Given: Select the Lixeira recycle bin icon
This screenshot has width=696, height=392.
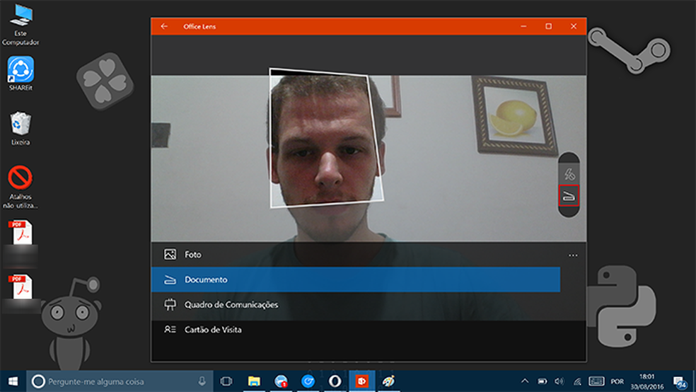Looking at the screenshot, I should click(x=21, y=128).
